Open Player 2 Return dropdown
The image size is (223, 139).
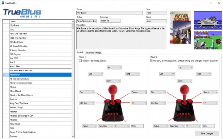click(161, 126)
